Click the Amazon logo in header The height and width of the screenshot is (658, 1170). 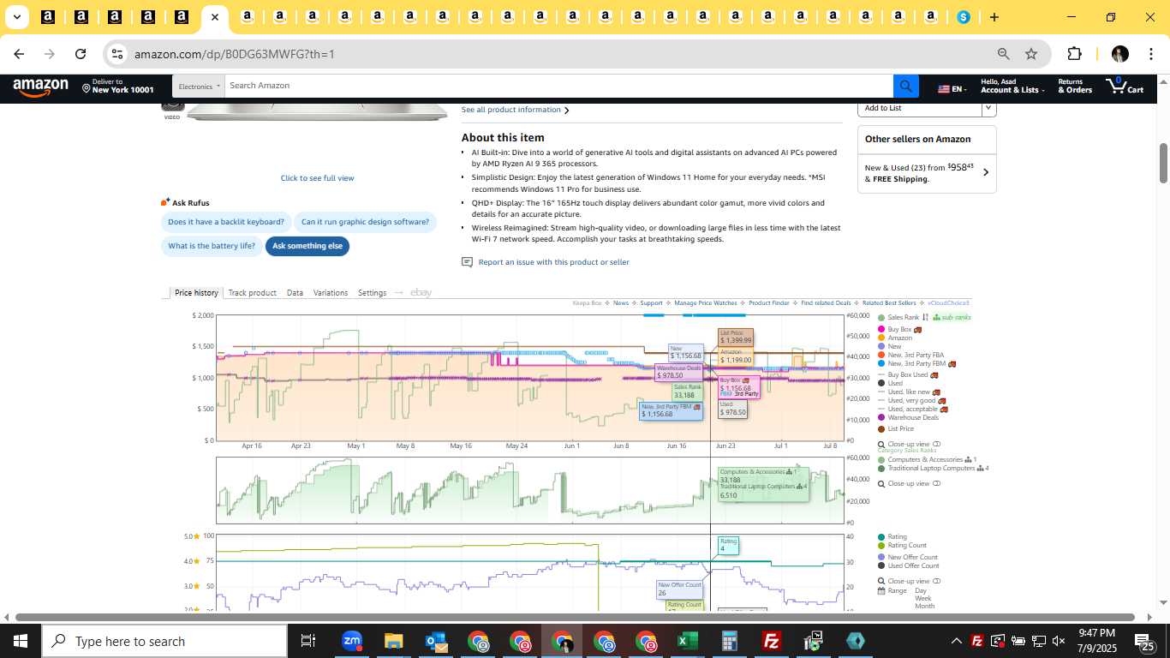(x=40, y=87)
